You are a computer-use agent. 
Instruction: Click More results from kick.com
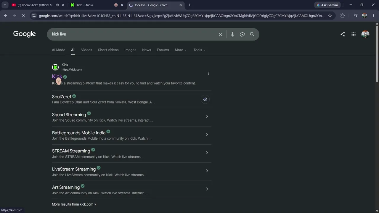pyautogui.click(x=74, y=204)
